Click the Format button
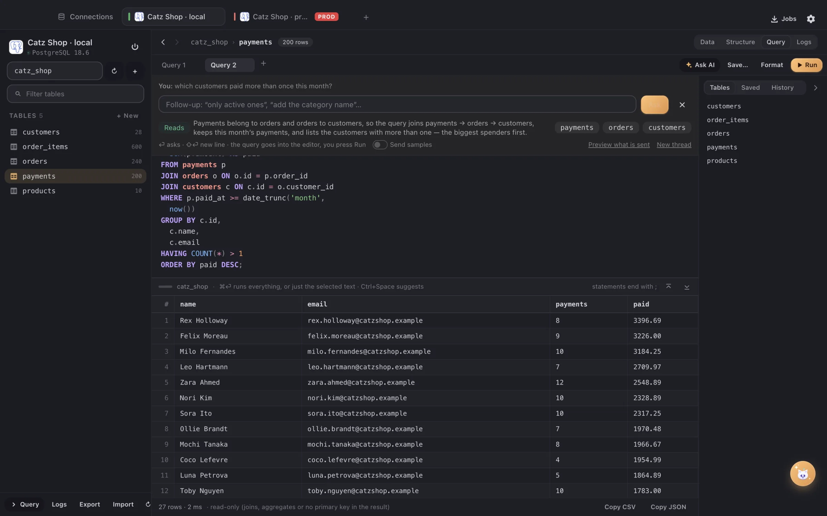 [x=772, y=65]
